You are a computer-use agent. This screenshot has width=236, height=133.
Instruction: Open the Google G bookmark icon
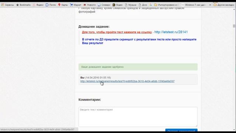(x=150, y=5)
